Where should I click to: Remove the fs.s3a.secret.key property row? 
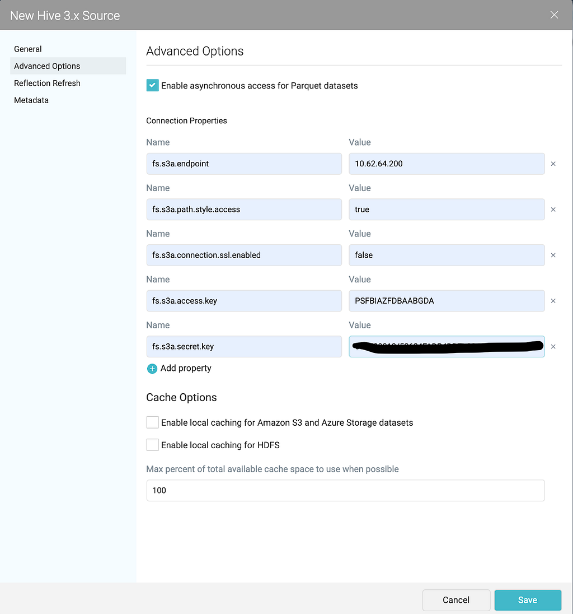(553, 347)
